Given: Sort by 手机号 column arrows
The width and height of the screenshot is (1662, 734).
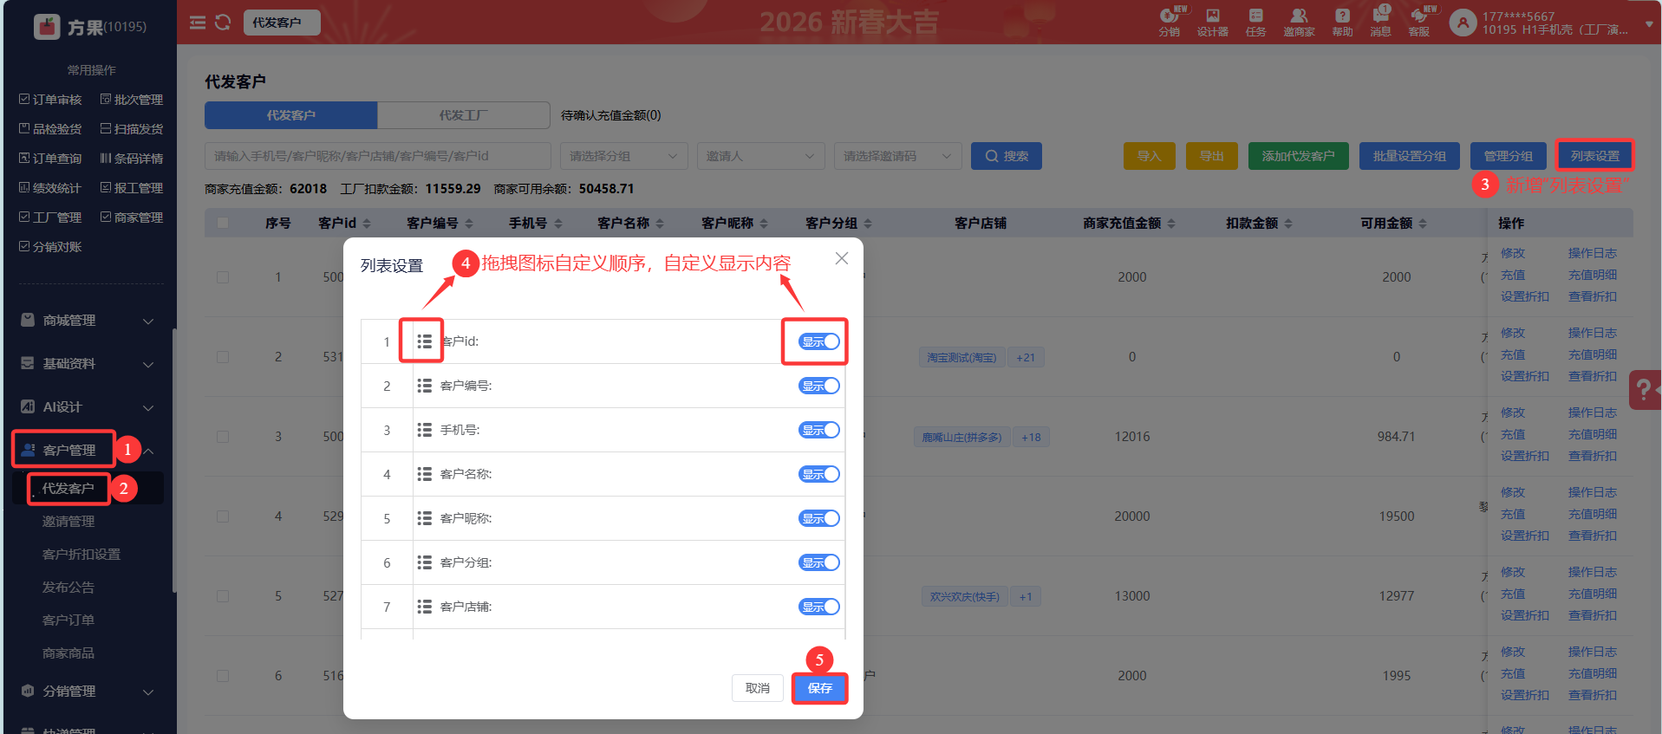Looking at the screenshot, I should pyautogui.click(x=558, y=224).
